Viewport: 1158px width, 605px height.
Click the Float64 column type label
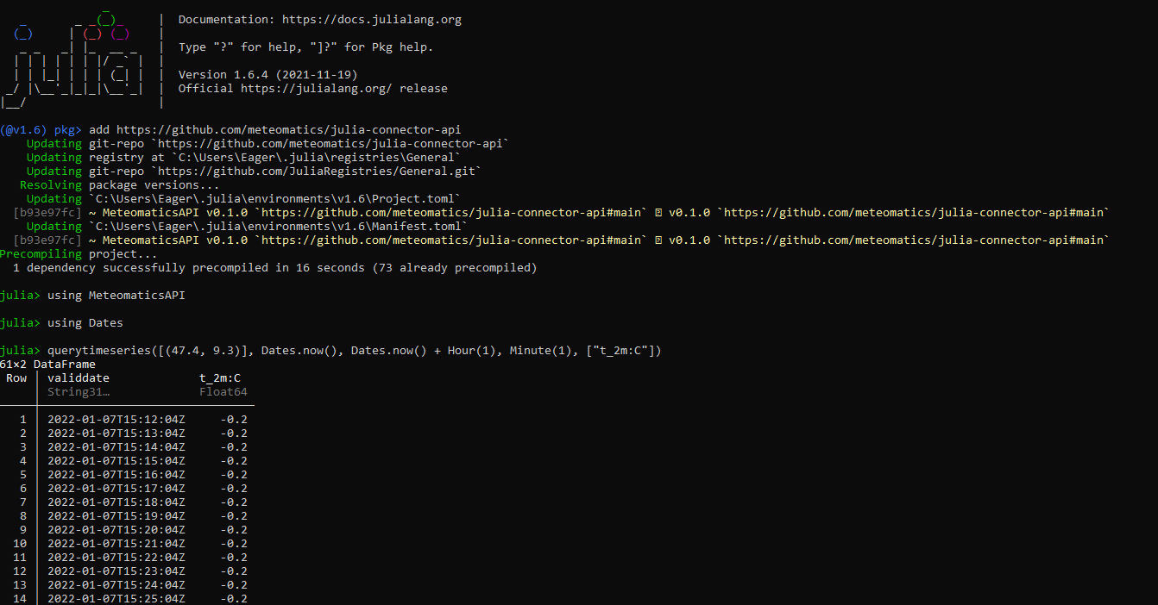223,392
